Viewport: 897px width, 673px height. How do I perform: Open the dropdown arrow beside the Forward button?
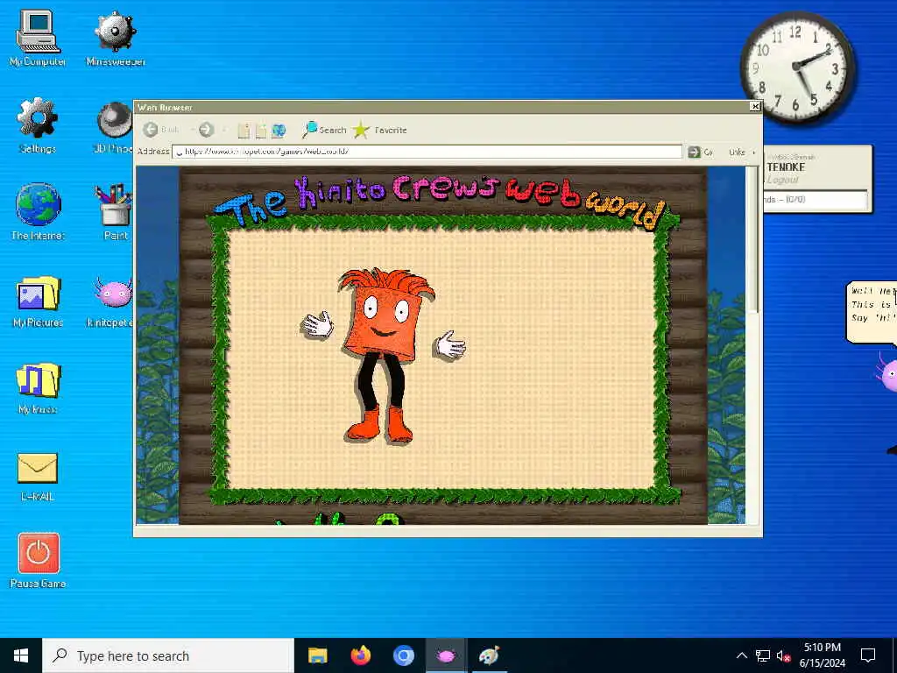tap(224, 131)
